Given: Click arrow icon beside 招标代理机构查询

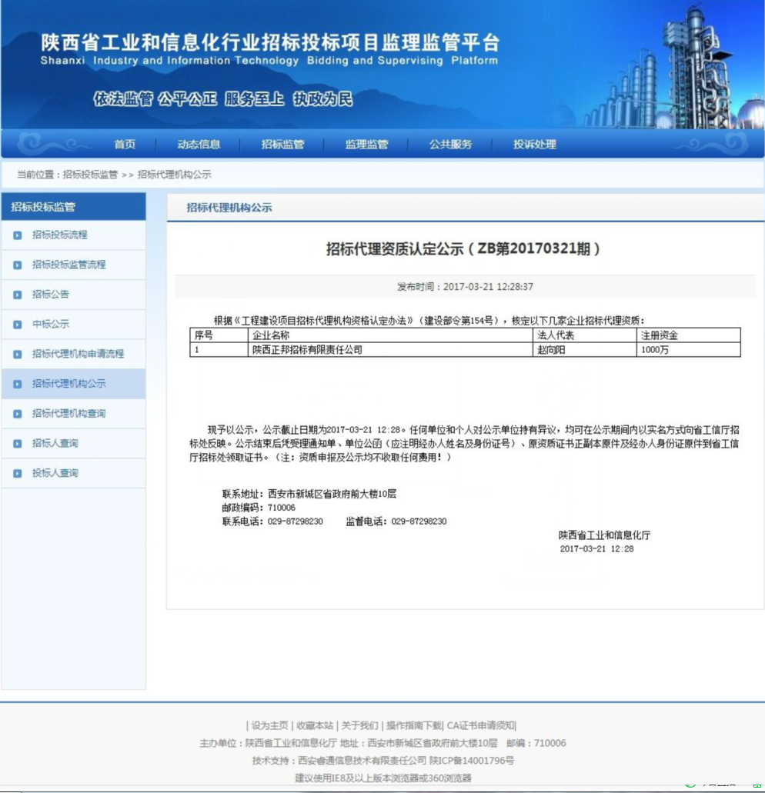Looking at the screenshot, I should click(x=18, y=414).
